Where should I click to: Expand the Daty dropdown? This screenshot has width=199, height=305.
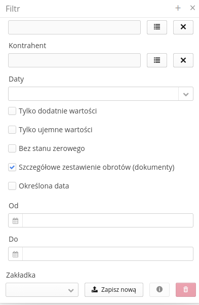[x=186, y=94]
